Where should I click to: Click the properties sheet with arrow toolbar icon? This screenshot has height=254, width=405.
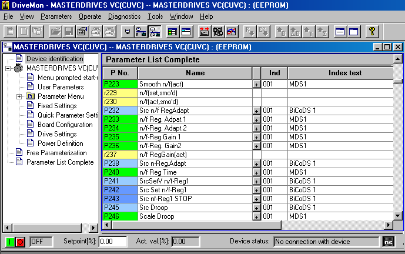pyautogui.click(x=83, y=32)
